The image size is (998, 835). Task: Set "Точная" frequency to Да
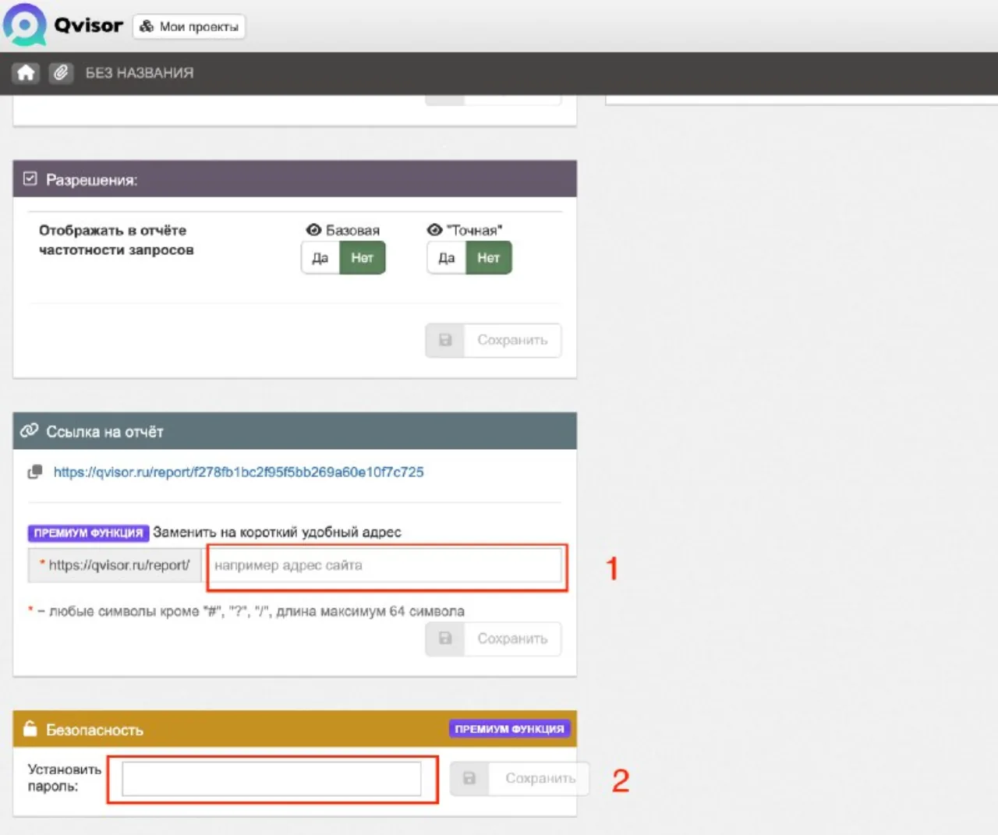(x=447, y=258)
